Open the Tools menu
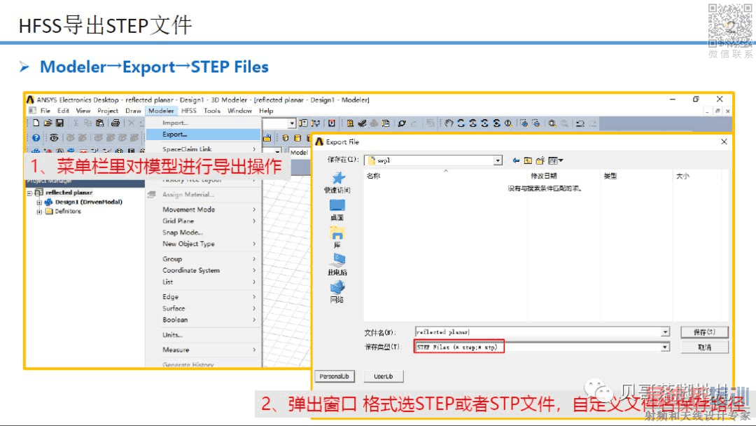This screenshot has width=756, height=426. [211, 111]
